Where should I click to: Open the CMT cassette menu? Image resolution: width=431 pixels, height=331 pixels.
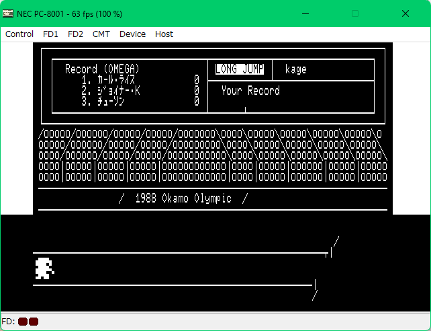(x=101, y=34)
